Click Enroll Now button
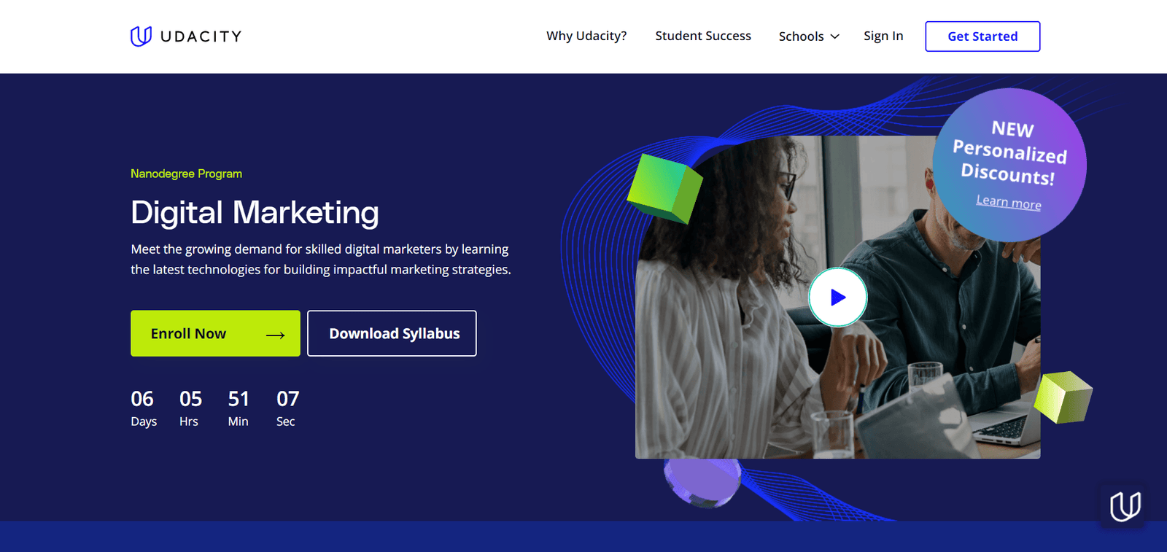 (215, 333)
